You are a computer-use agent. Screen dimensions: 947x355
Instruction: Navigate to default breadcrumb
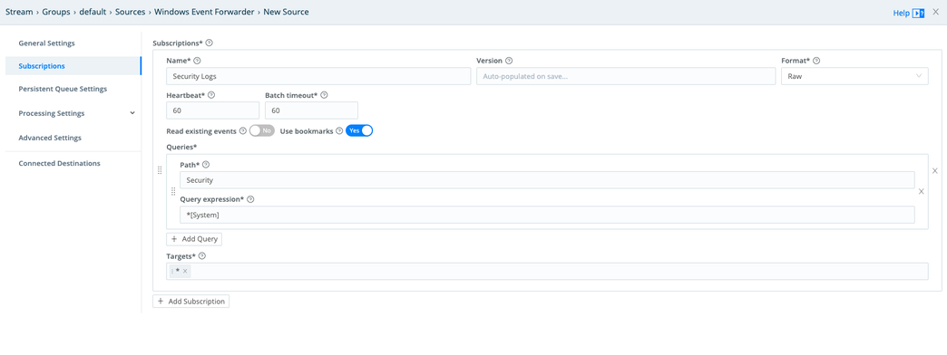93,12
